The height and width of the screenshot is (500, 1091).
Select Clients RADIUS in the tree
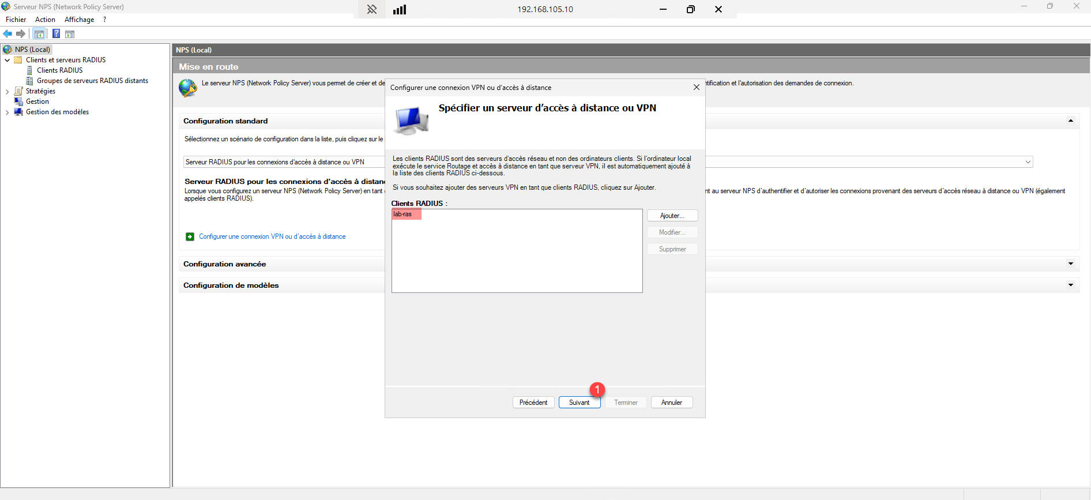point(59,70)
